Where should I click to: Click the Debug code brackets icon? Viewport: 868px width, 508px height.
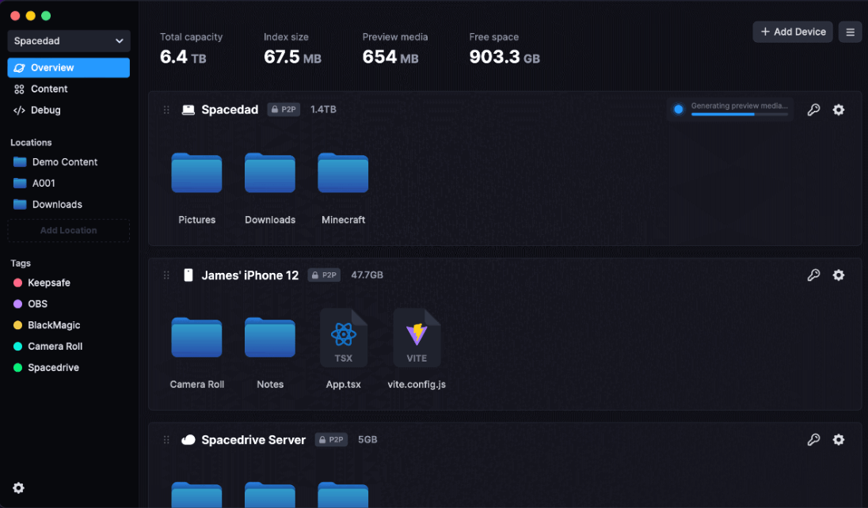19,110
